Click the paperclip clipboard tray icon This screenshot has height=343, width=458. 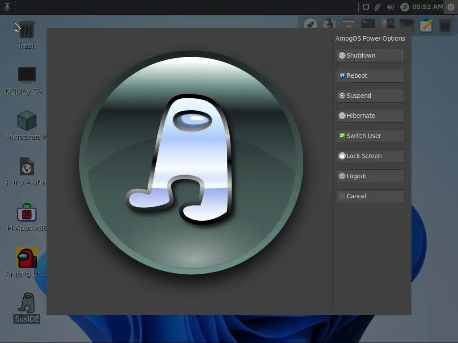point(377,7)
